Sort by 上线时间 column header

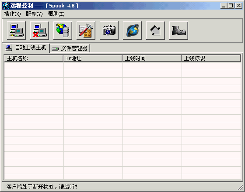click(152, 58)
